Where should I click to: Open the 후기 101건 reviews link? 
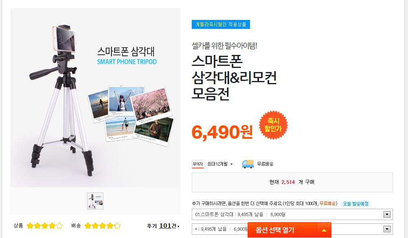163,226
